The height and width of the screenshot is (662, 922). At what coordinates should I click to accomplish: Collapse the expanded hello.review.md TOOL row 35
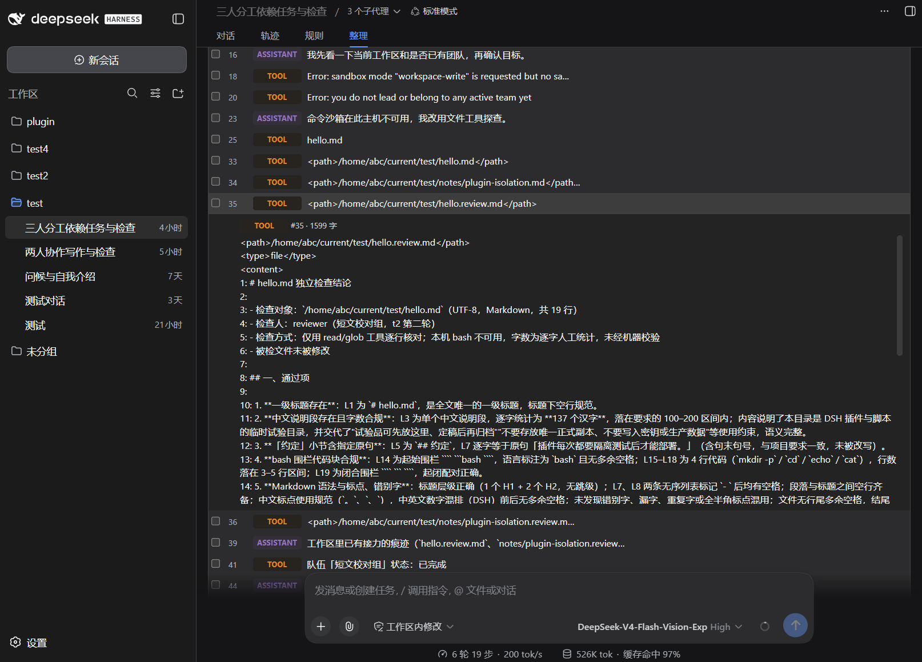click(x=559, y=203)
